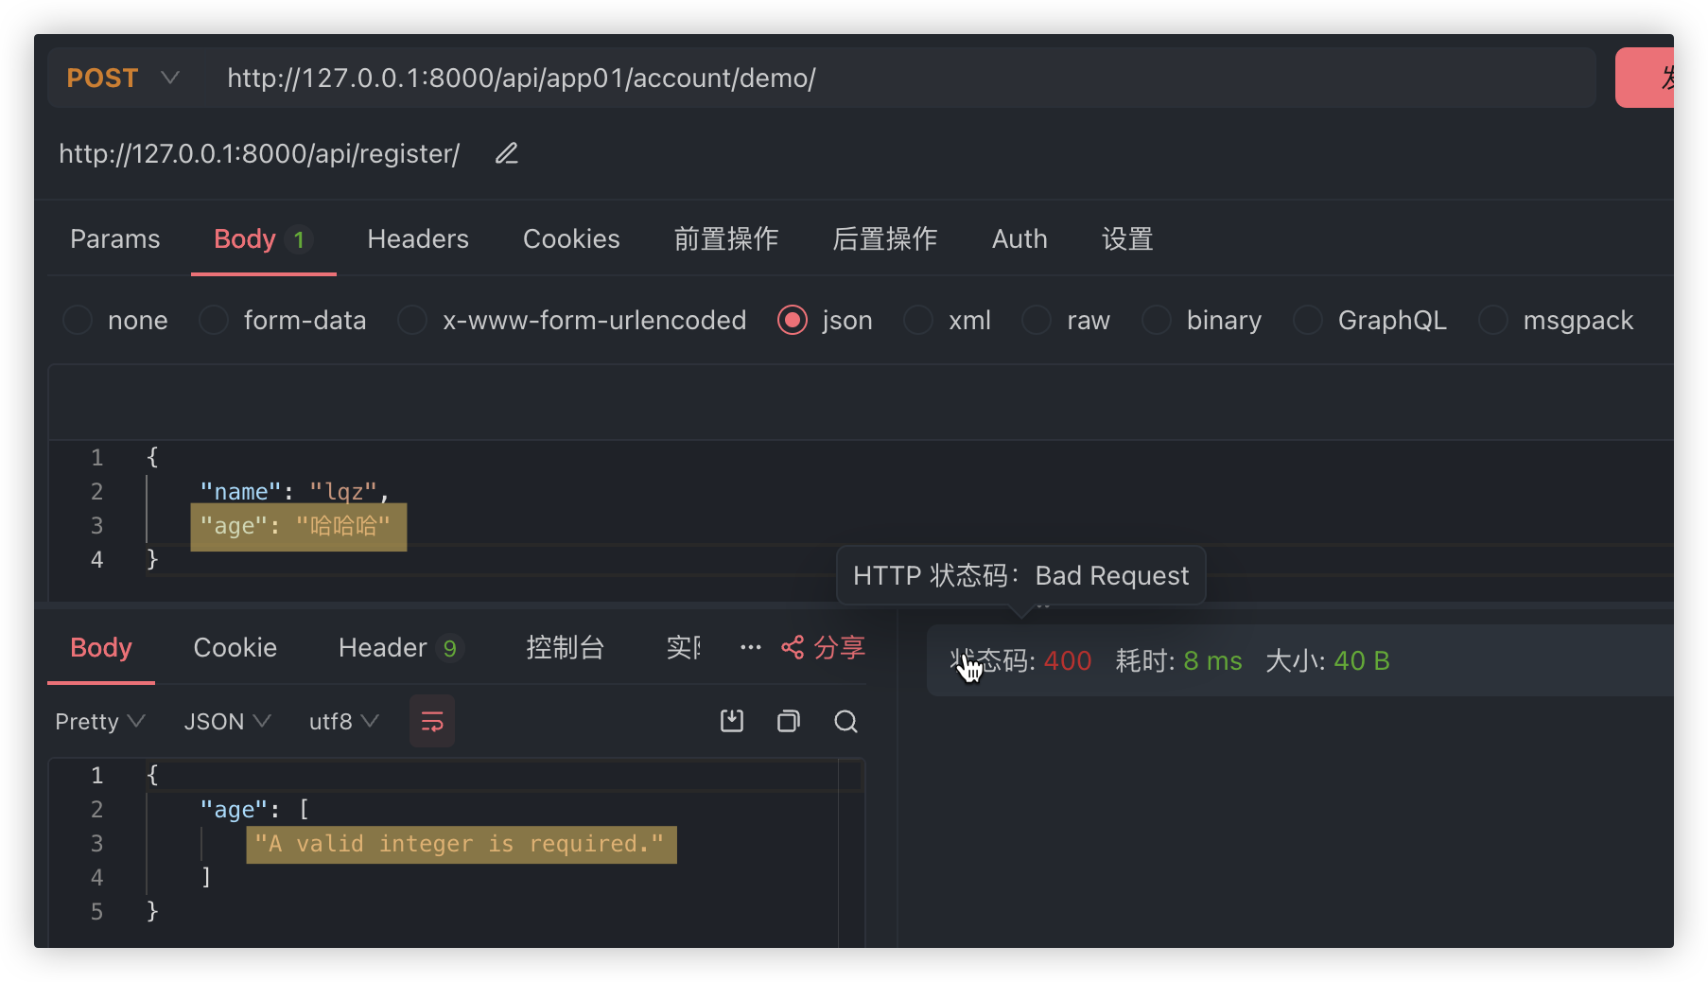Open the Auth tab
This screenshot has width=1708, height=982.
(1019, 239)
